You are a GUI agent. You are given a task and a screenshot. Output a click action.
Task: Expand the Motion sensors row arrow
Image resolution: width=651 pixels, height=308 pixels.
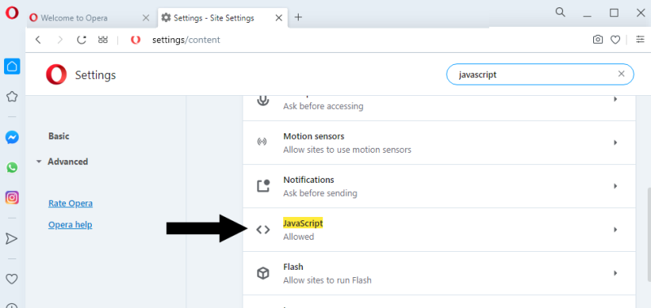[615, 142]
